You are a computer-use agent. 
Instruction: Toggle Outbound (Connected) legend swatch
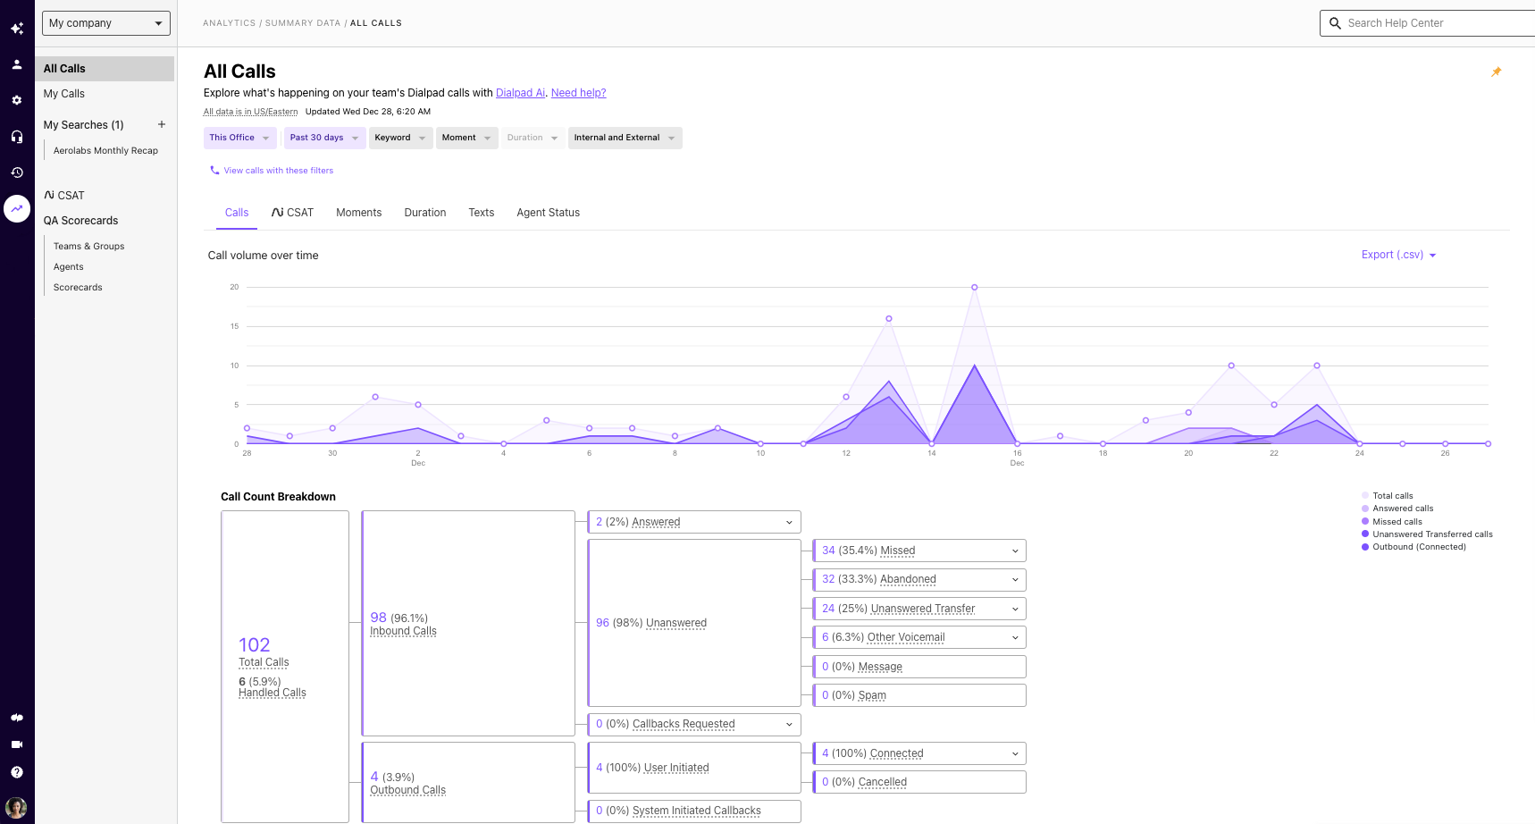click(x=1365, y=547)
